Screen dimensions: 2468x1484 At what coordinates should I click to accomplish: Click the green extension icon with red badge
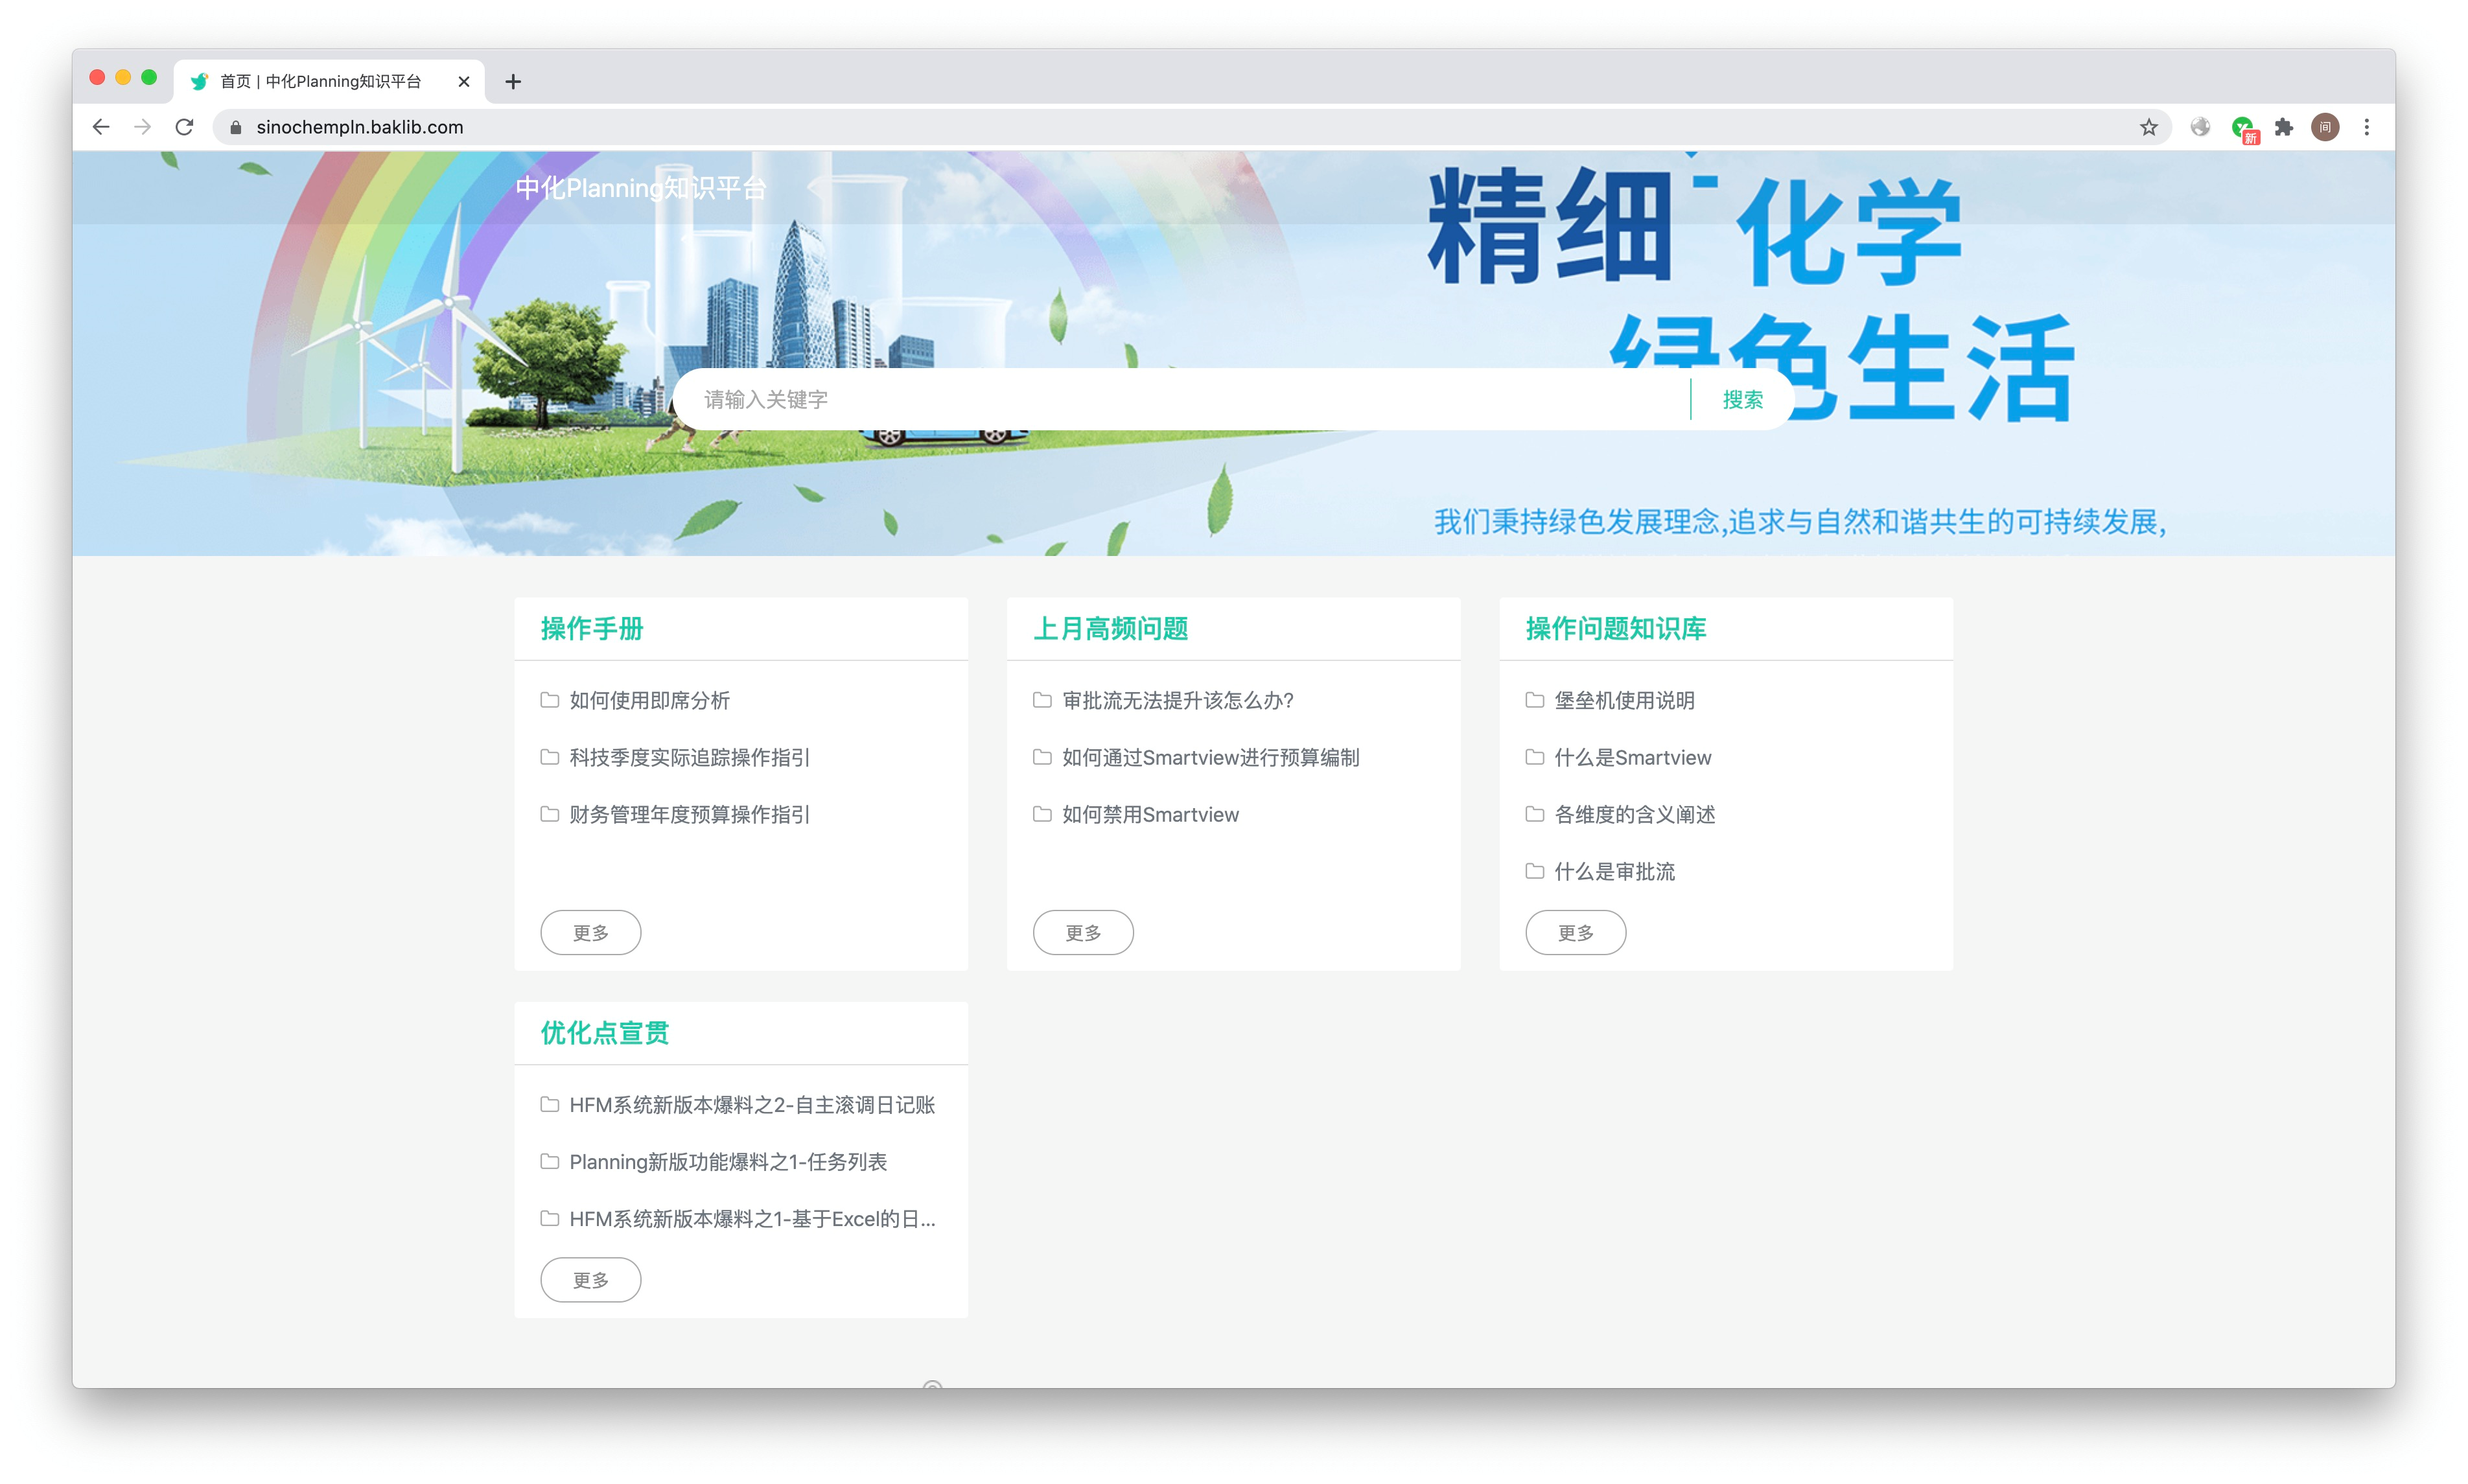click(x=2243, y=128)
